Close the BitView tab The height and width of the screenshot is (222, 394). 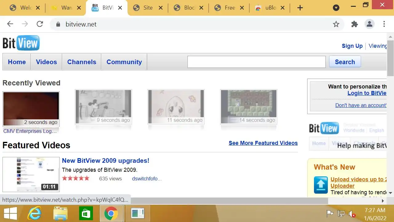[x=120, y=8]
